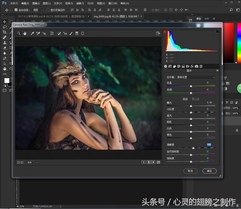Pick the Adjustment Brush tool
241x209 pixels.
point(71,33)
